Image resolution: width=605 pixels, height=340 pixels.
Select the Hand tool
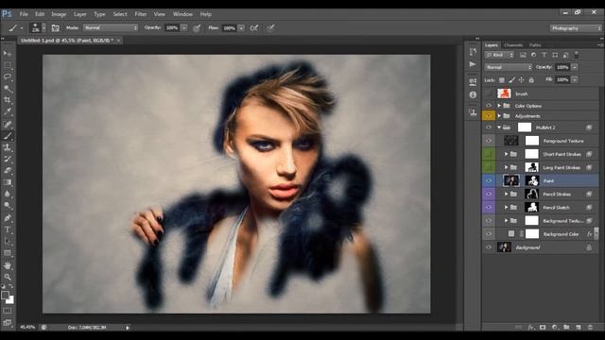click(8, 265)
